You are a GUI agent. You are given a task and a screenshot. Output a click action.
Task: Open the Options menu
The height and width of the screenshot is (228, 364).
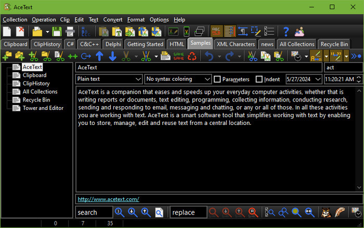pyautogui.click(x=159, y=20)
